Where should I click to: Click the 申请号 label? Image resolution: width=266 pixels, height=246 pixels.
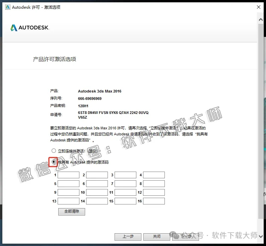pos(56,115)
